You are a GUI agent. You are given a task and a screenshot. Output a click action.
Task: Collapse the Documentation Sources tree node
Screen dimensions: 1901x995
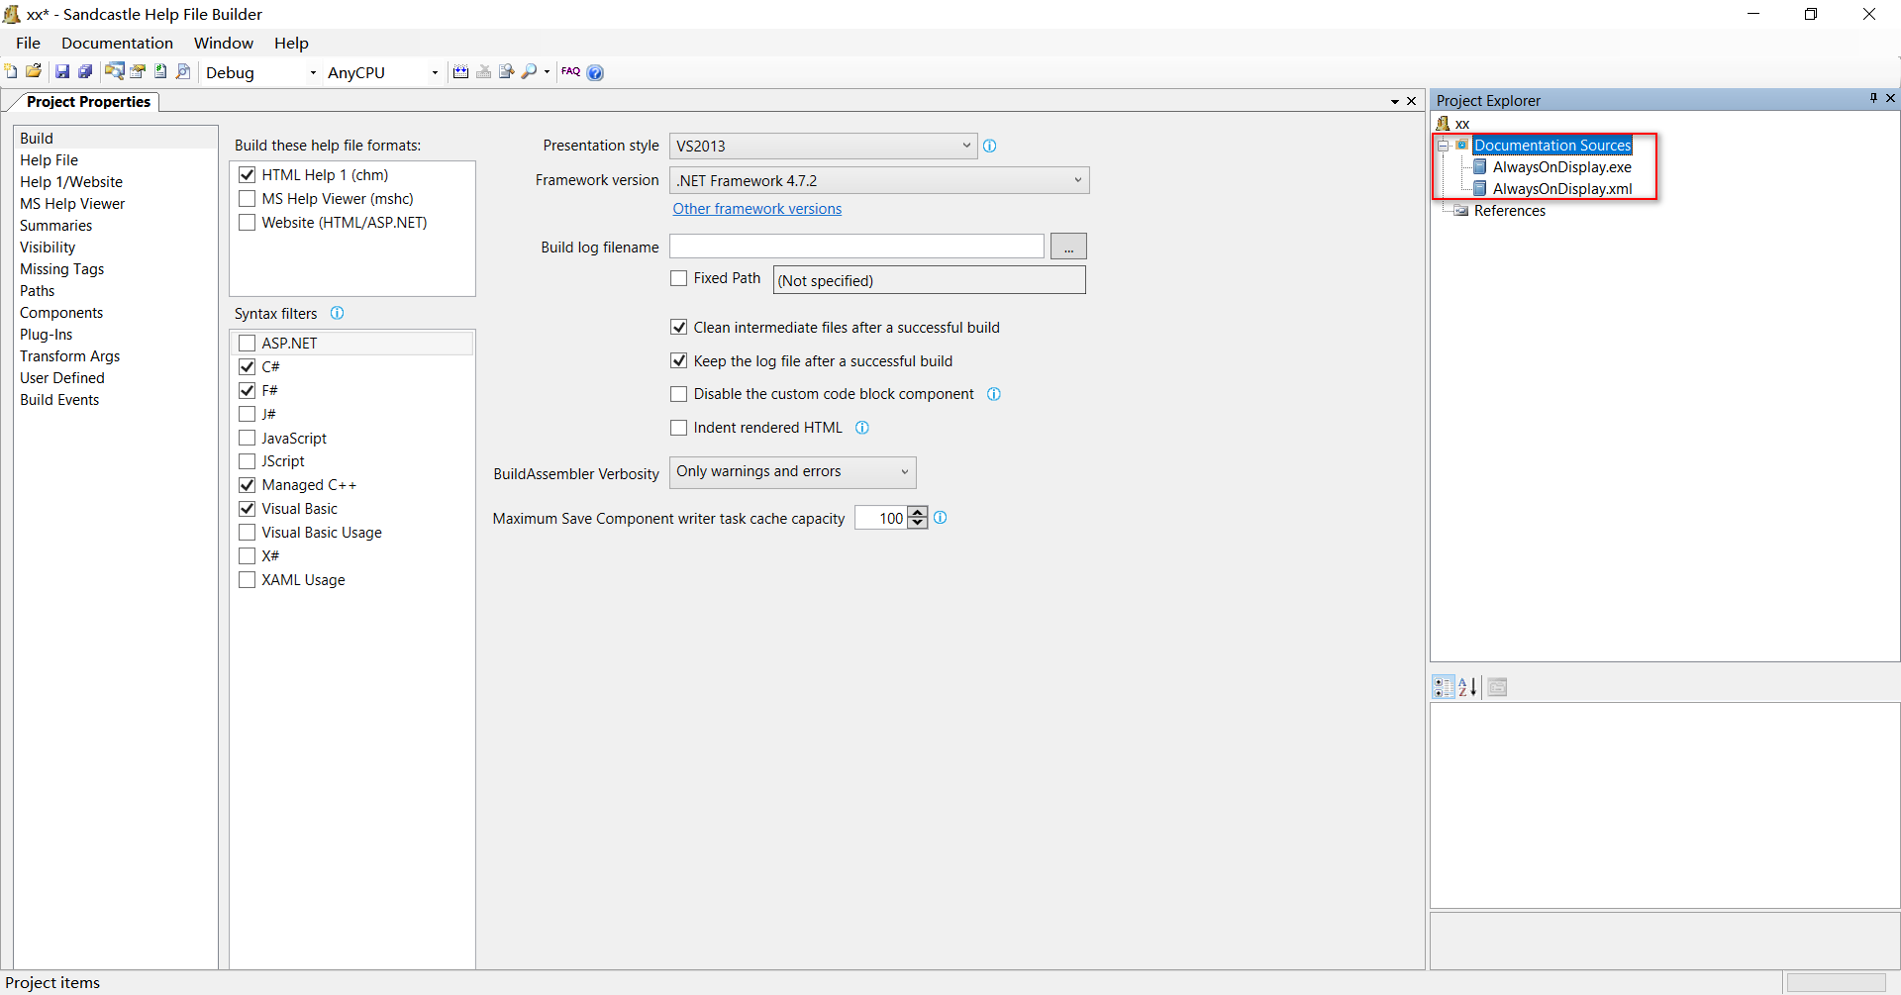1444,146
